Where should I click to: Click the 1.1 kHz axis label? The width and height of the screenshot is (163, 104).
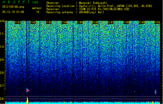point(2,34)
